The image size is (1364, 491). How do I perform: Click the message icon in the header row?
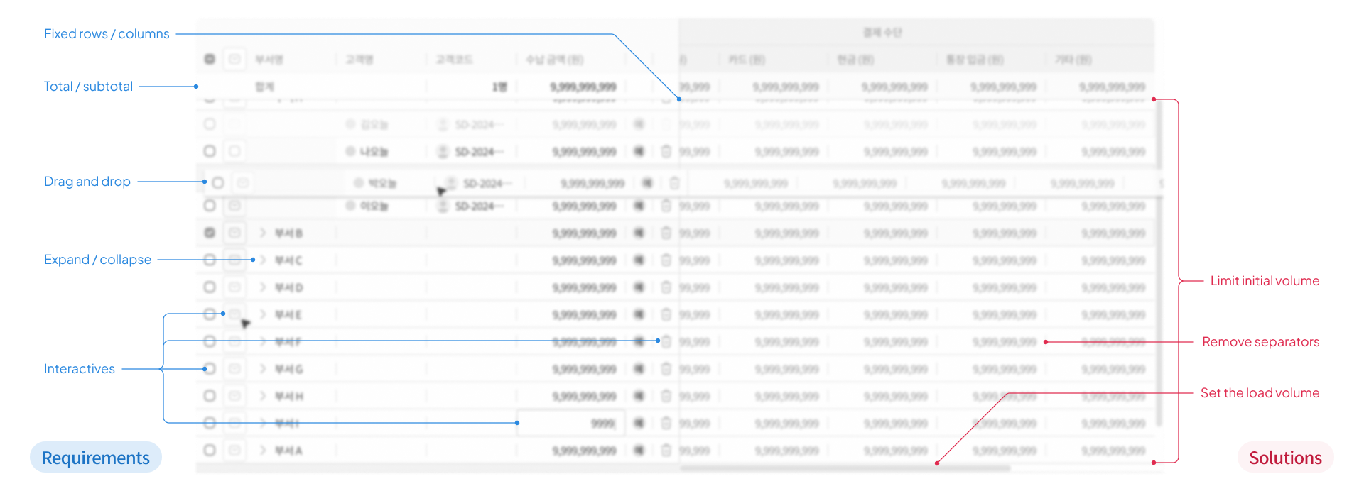coord(234,59)
